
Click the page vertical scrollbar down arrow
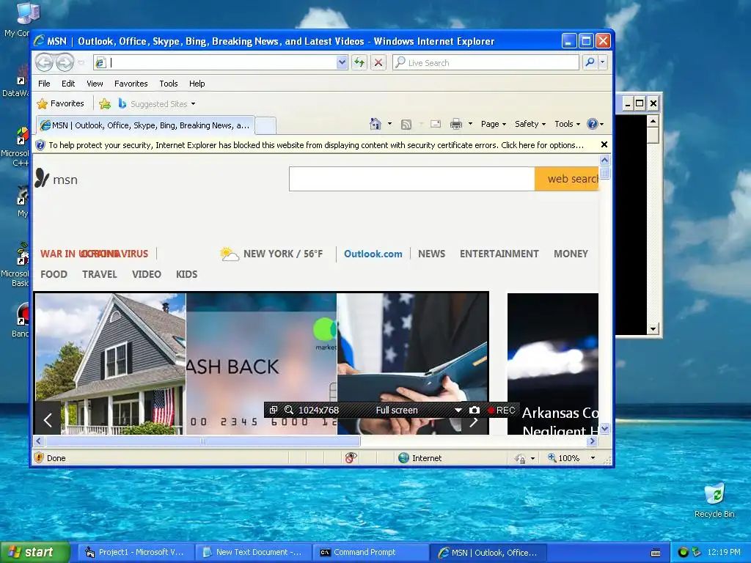click(x=604, y=429)
